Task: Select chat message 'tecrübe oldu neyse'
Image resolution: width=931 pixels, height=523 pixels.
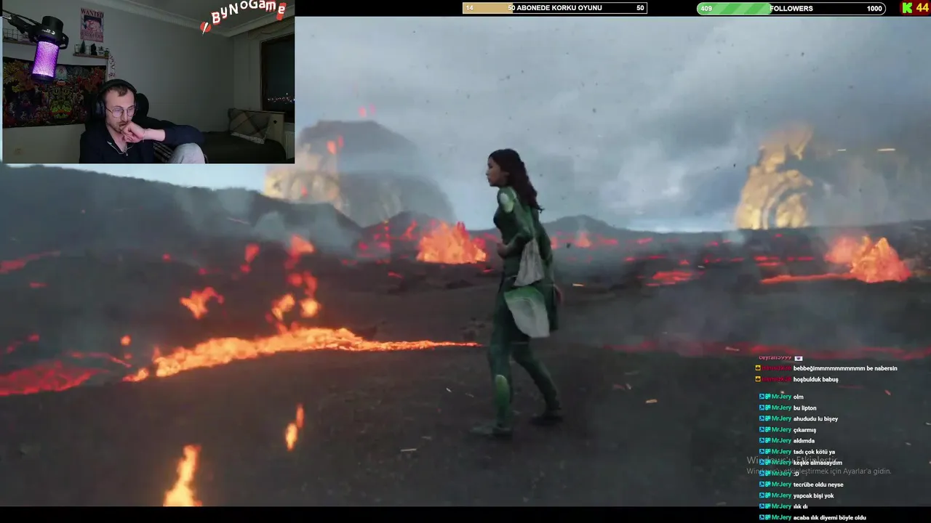Action: 818,485
